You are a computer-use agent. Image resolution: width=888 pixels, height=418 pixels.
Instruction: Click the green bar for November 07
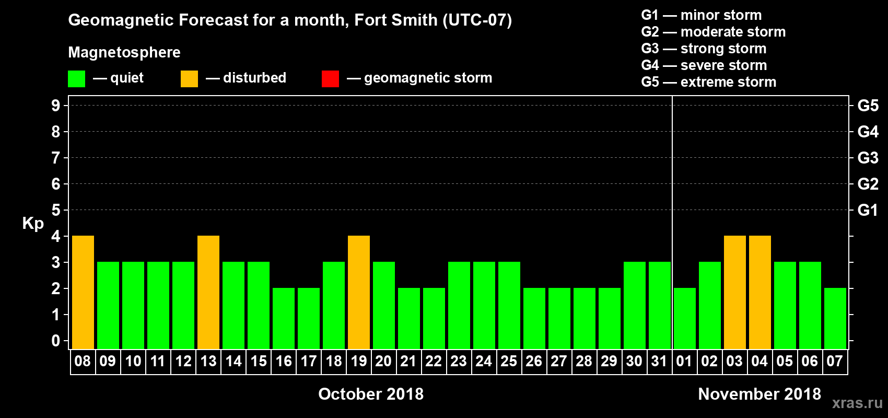(835, 319)
